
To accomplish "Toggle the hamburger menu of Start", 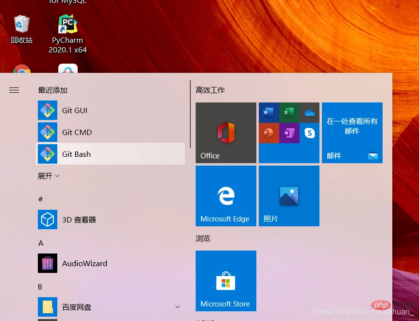I will coord(14,90).
